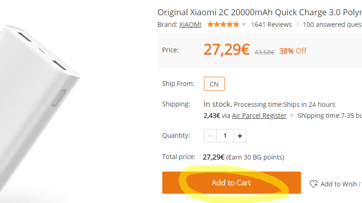Click the 38% Off discount label
The image size is (362, 203).
pyautogui.click(x=293, y=51)
